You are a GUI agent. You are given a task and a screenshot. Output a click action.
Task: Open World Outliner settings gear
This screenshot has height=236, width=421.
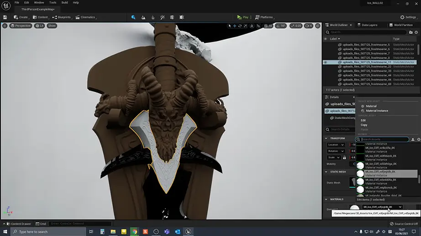(416, 32)
